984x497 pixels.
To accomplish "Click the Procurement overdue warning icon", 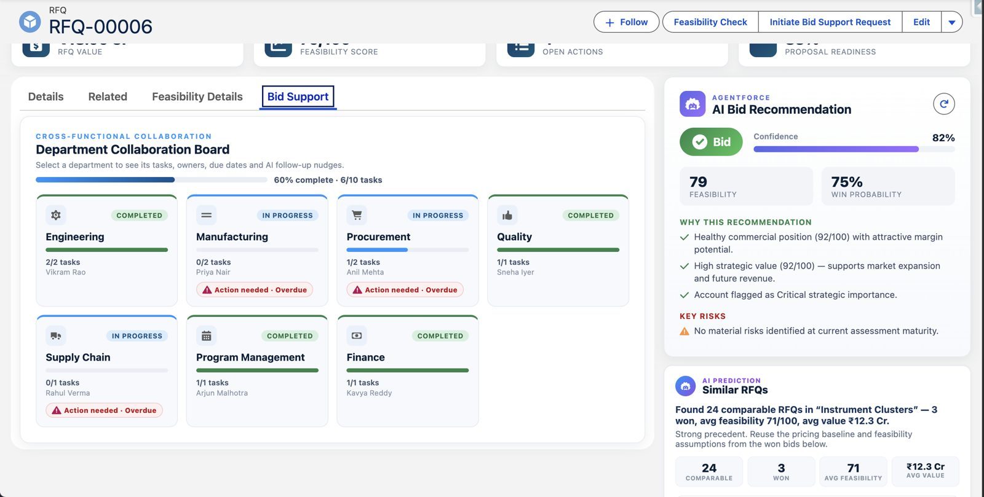I will (357, 290).
